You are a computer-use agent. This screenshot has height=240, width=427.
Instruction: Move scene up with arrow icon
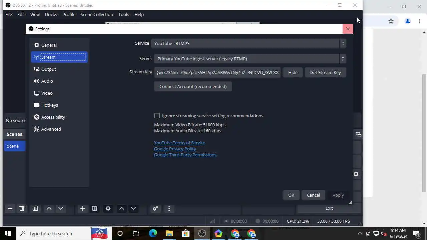(49, 208)
